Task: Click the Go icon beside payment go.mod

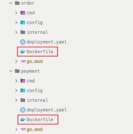Action: pos(23,129)
